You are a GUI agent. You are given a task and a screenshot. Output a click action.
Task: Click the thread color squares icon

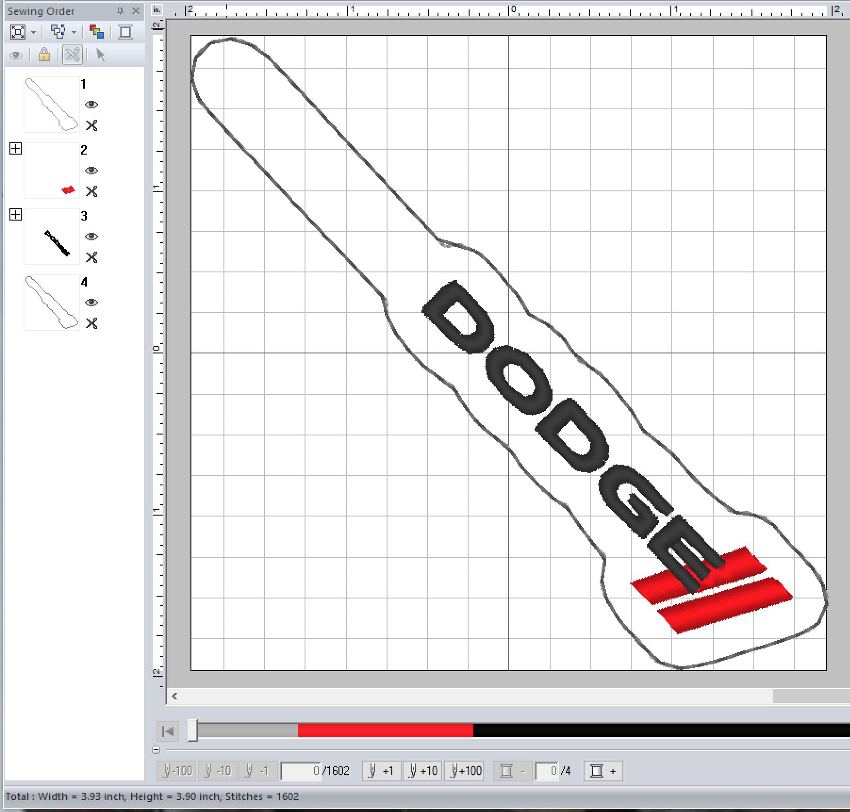click(96, 32)
